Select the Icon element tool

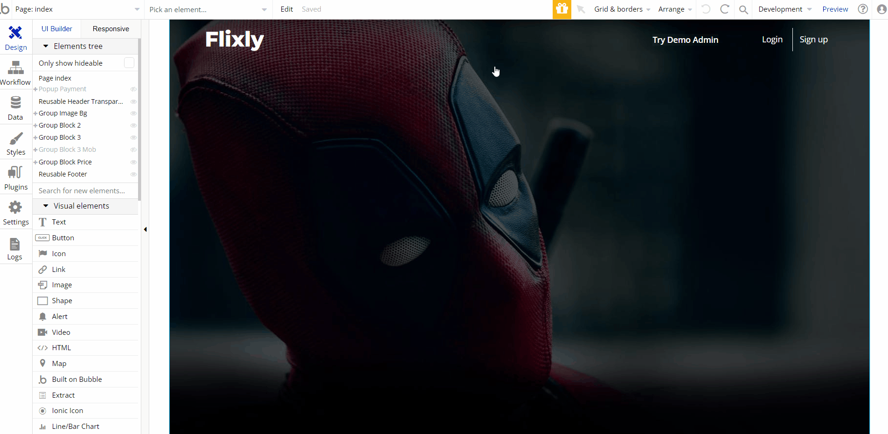click(x=86, y=254)
